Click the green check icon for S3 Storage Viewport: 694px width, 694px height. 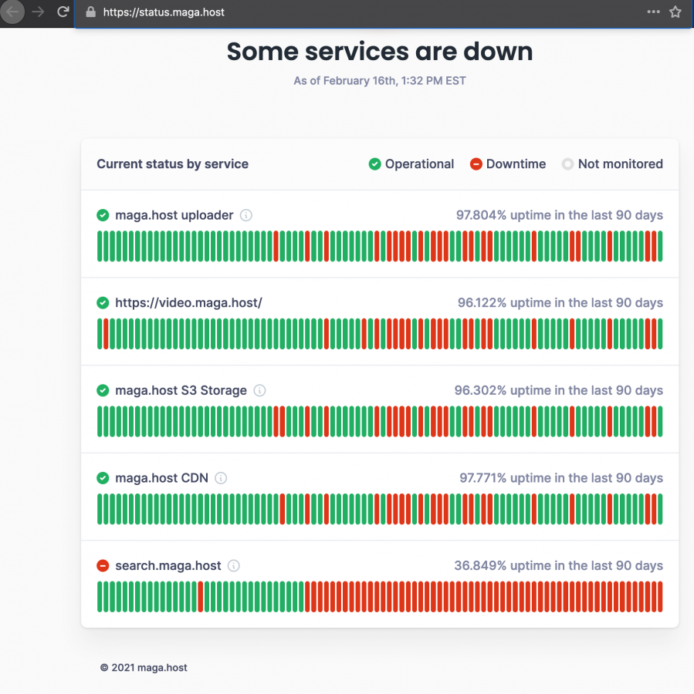pyautogui.click(x=103, y=390)
